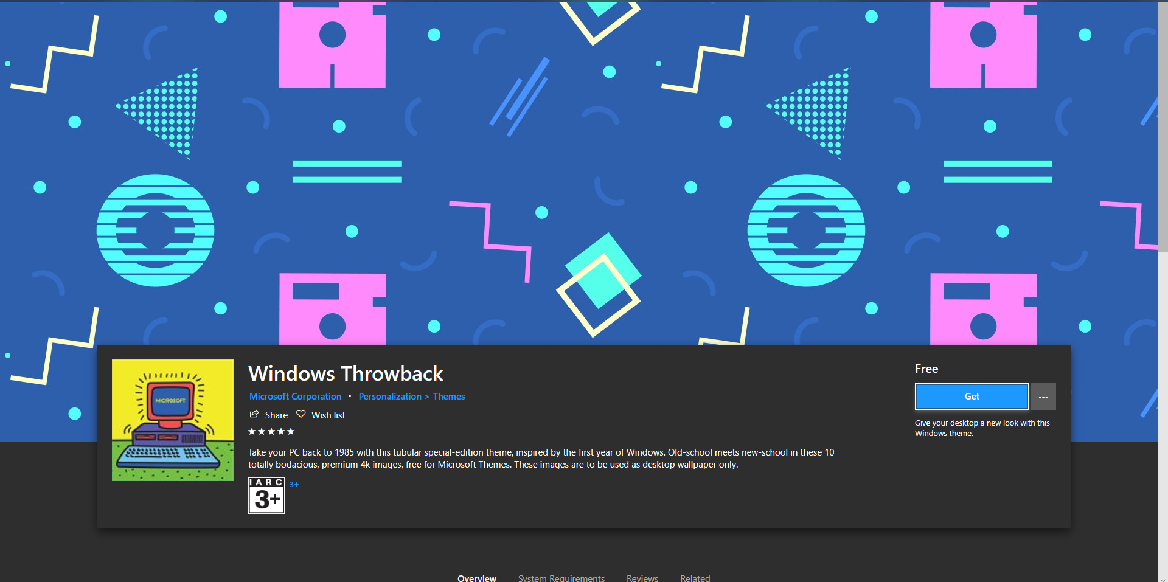Open the Personalization category link
The image size is (1168, 582).
pos(389,396)
